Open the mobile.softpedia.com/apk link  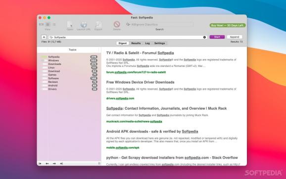123,148
